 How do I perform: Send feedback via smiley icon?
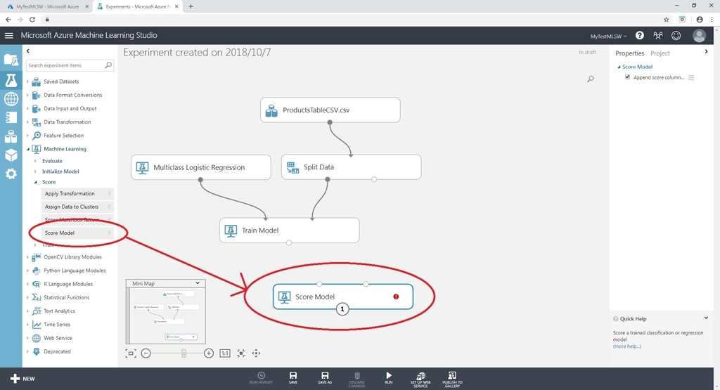coord(676,35)
